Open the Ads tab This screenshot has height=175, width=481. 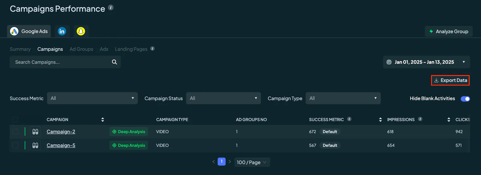coord(104,49)
